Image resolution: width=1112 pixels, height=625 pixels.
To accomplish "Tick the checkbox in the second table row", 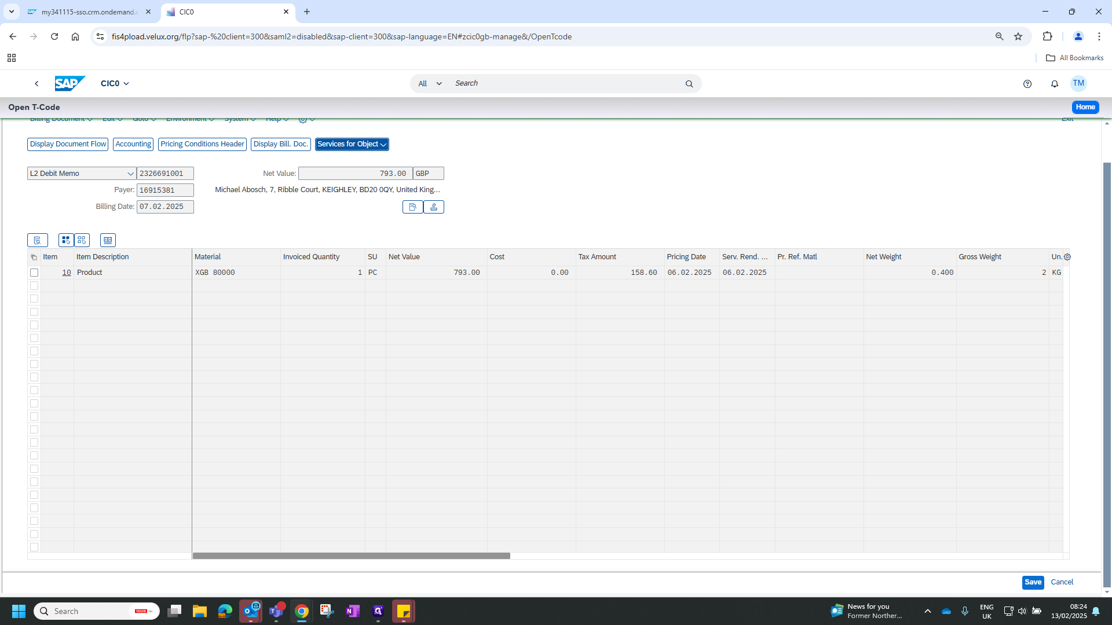I will click(34, 286).
